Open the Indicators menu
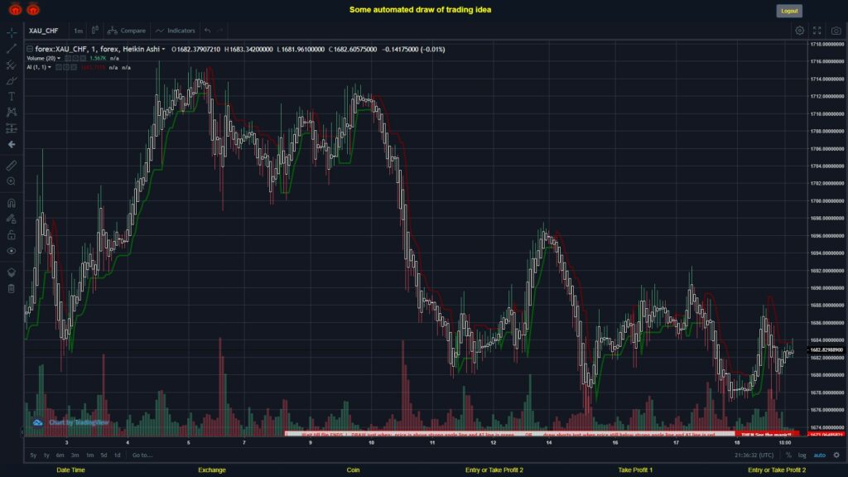The image size is (848, 477). (x=176, y=31)
